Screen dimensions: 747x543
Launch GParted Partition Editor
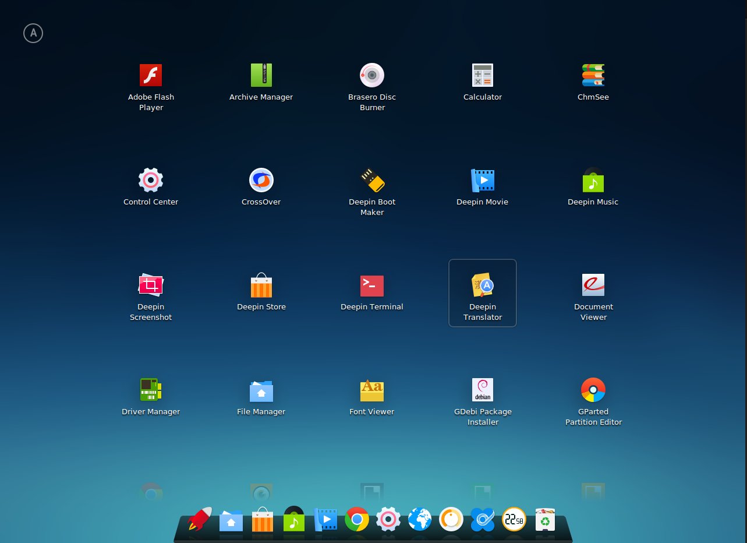click(x=593, y=390)
